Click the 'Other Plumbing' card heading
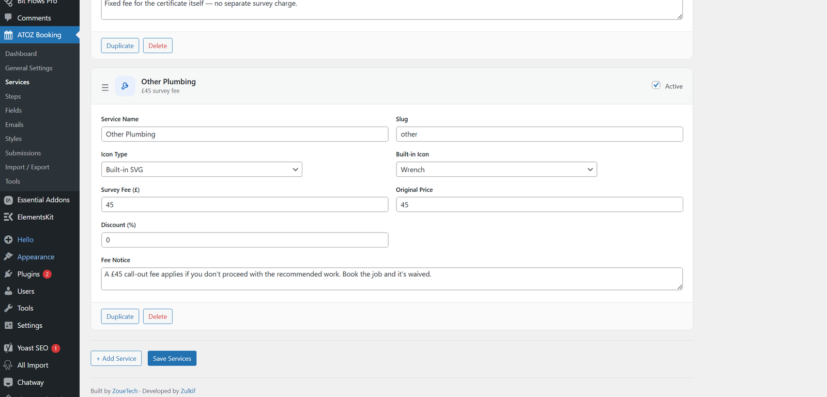Screen dimensions: 827x397 click(169, 82)
